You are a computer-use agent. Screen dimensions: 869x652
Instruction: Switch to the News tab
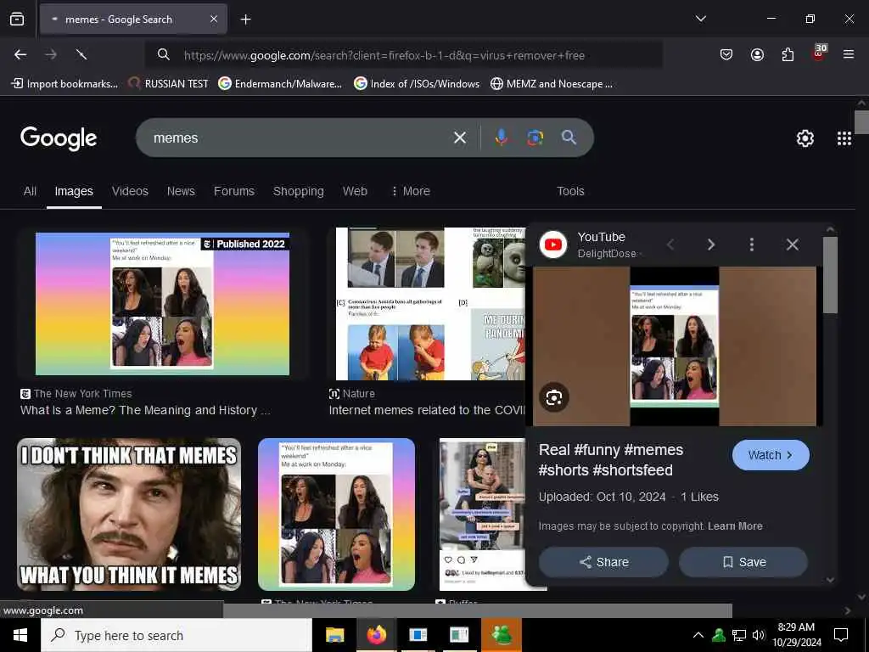[181, 191]
